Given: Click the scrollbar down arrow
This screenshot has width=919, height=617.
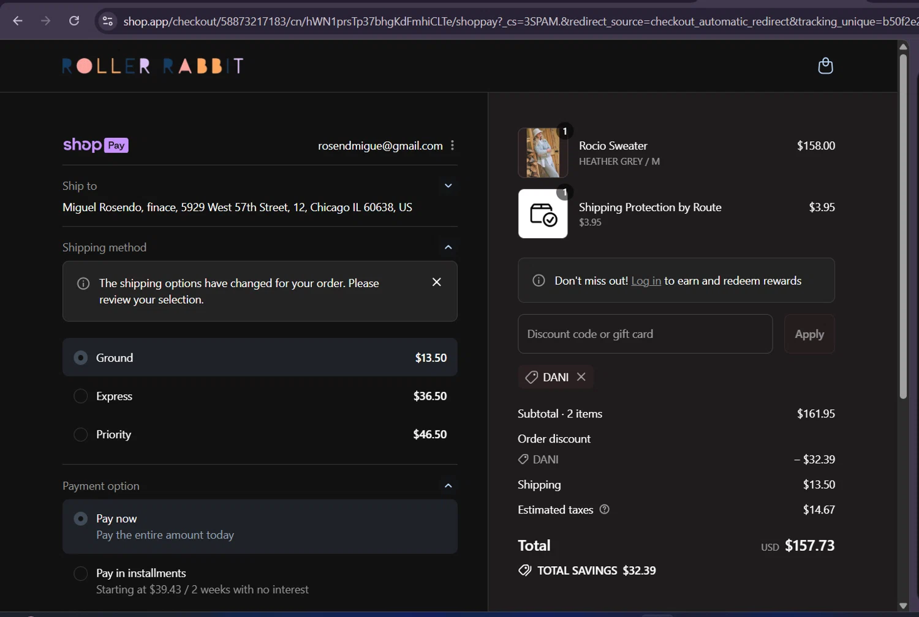Looking at the screenshot, I should click(x=903, y=606).
